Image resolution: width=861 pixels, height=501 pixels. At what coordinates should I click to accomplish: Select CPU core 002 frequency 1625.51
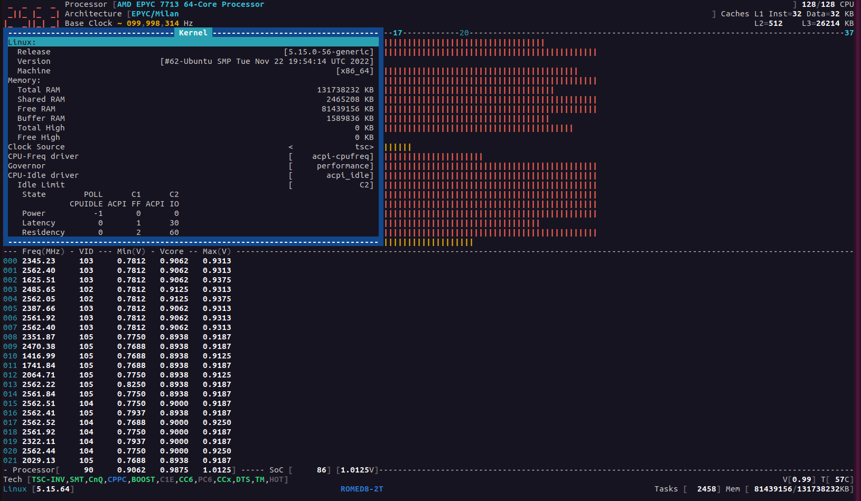pyautogui.click(x=39, y=280)
